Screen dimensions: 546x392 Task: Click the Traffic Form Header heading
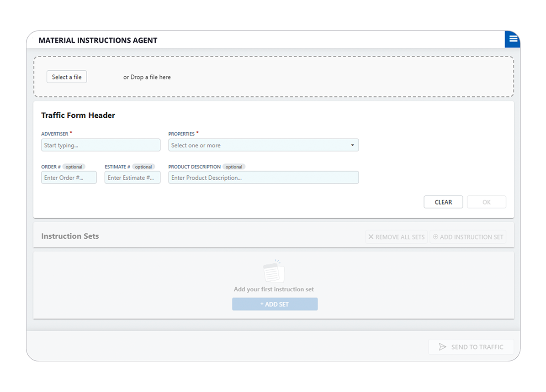(x=78, y=115)
